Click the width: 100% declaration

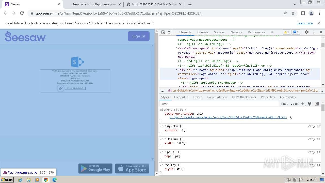click(x=175, y=143)
